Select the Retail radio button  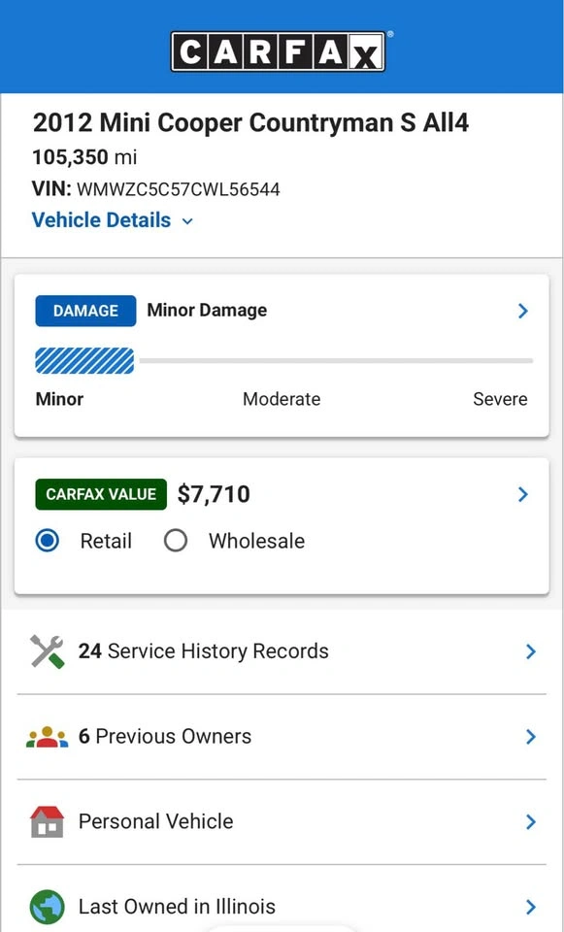[47, 542]
